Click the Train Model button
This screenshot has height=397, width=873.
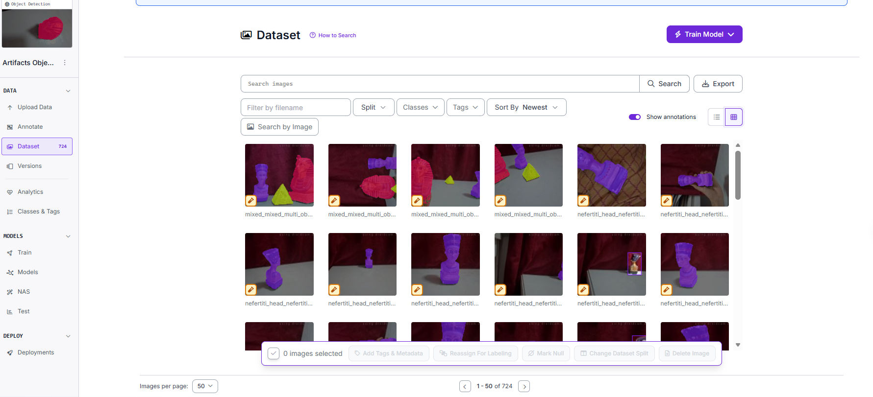(x=704, y=34)
